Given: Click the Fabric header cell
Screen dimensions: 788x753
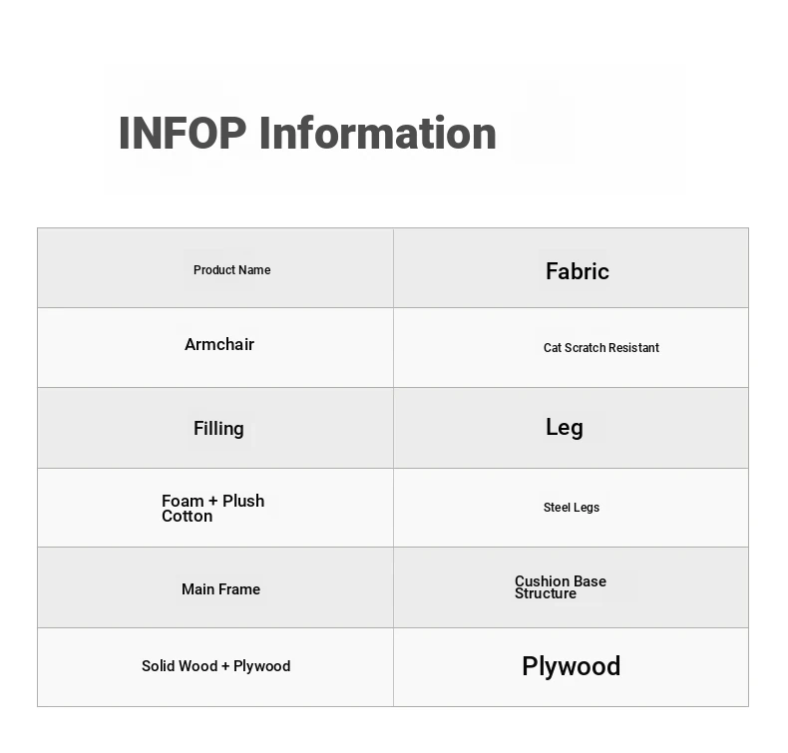Looking at the screenshot, I should coord(571,268).
